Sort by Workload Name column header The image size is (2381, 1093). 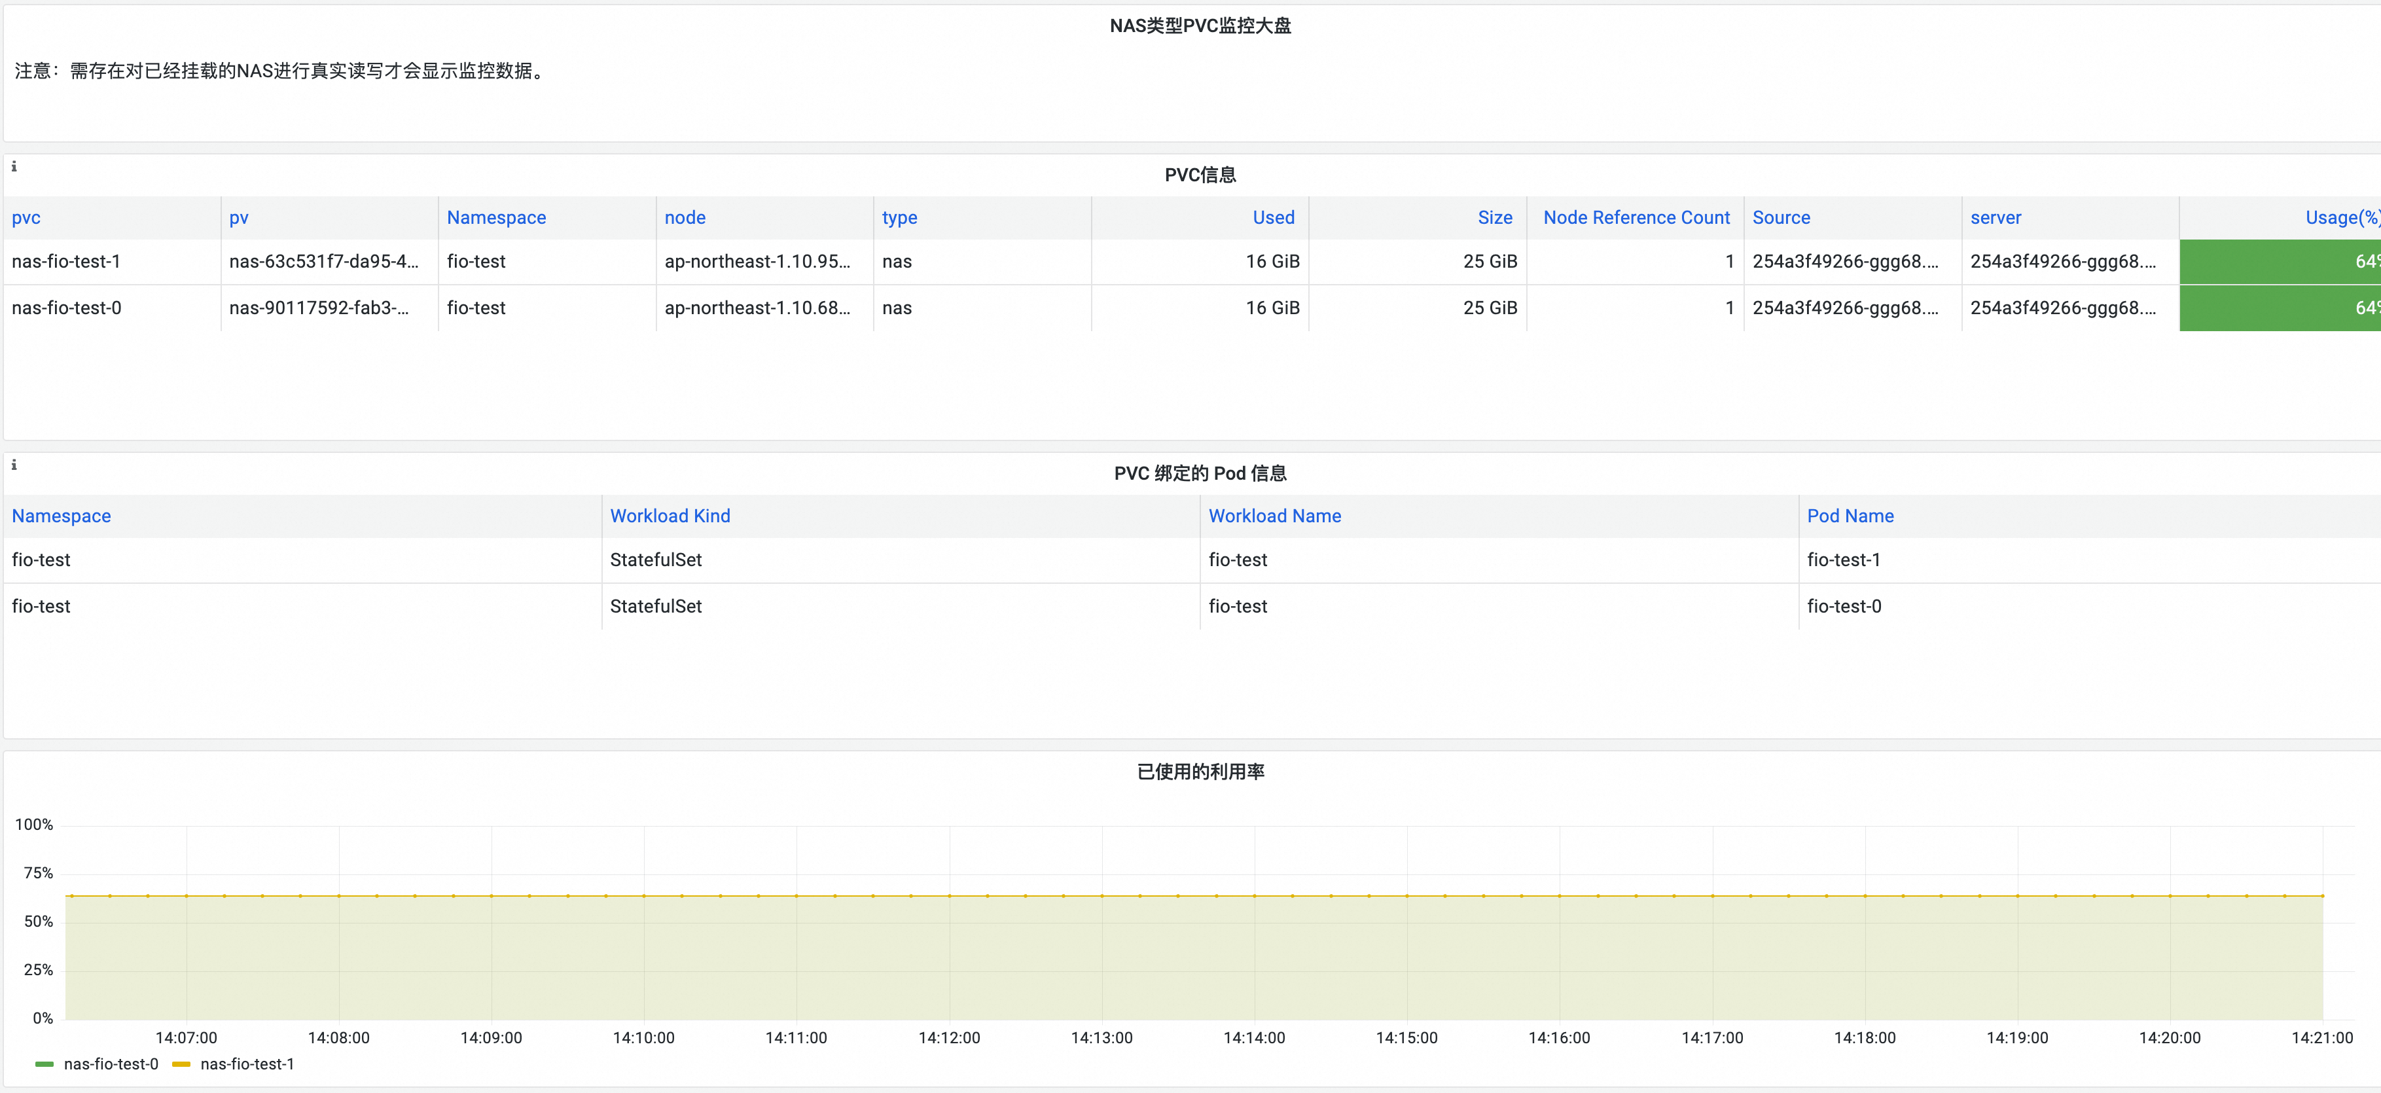[1275, 516]
